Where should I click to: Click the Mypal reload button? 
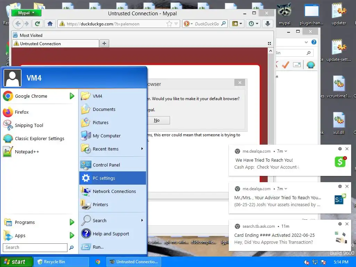pyautogui.click(x=38, y=24)
